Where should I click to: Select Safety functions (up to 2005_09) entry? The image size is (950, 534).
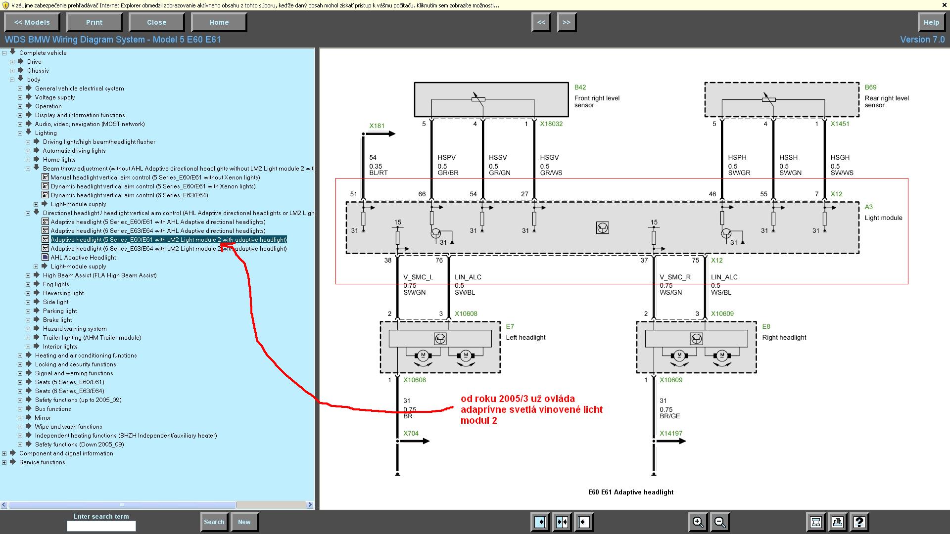78,400
